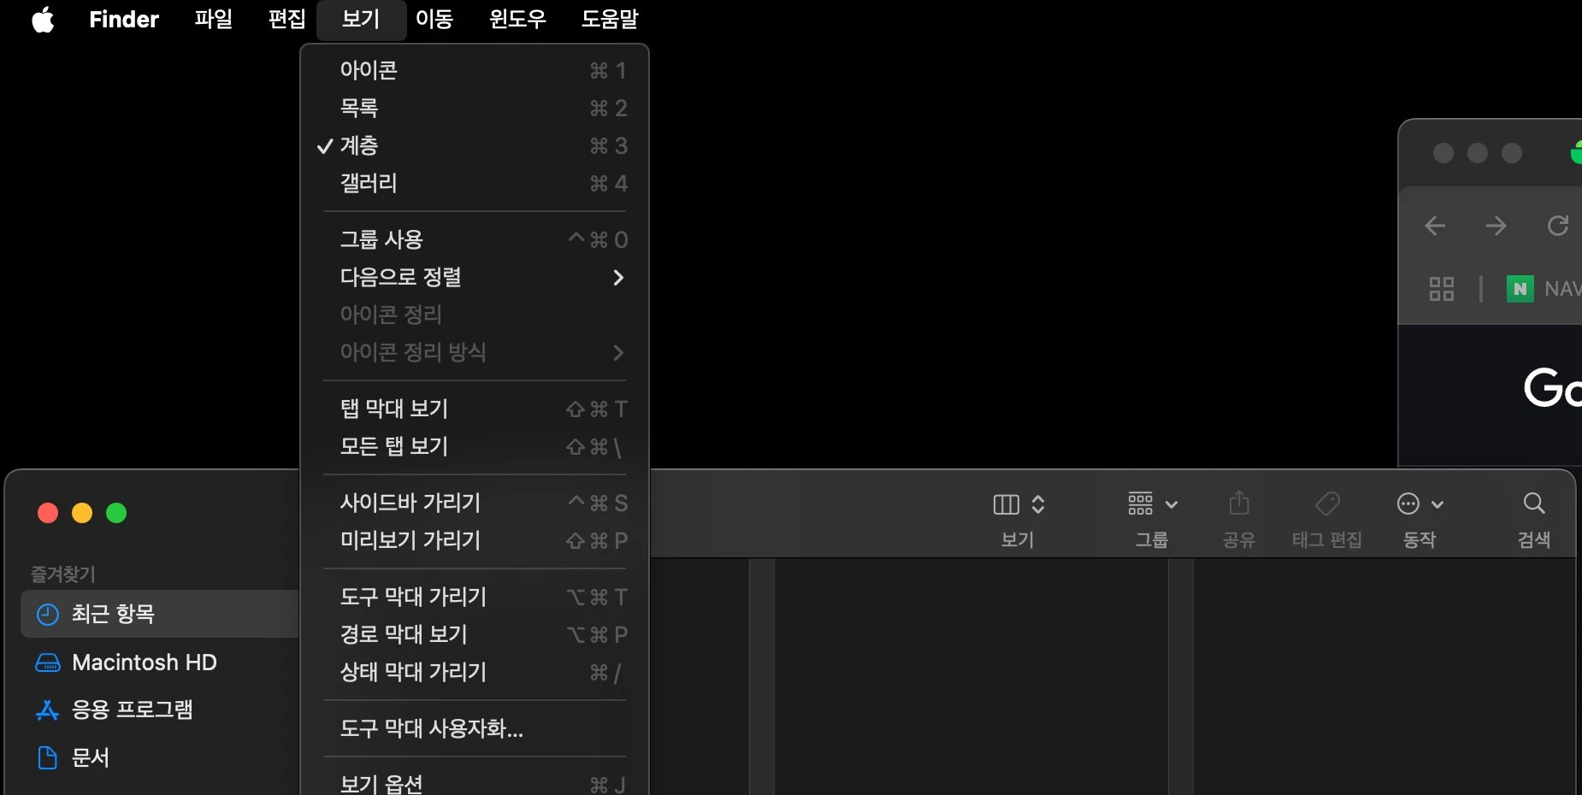The height and width of the screenshot is (795, 1582).
Task: Click the browser back arrow
Action: click(x=1435, y=226)
